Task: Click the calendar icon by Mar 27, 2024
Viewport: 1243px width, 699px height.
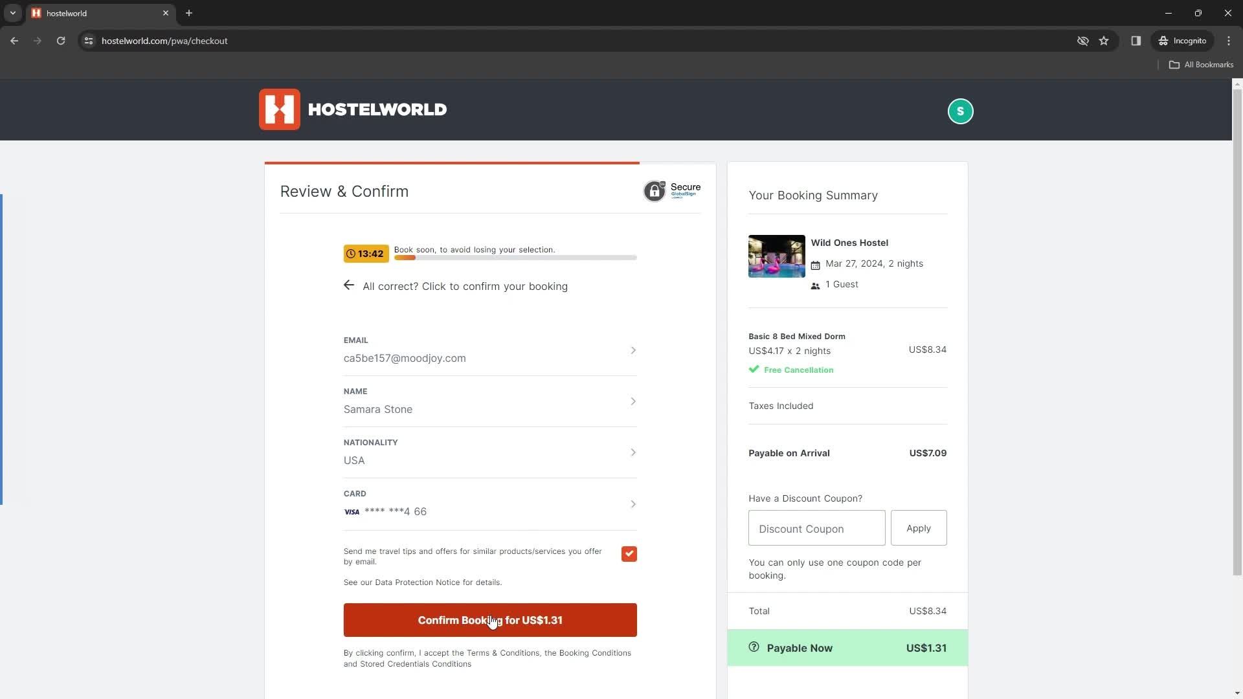Action: [815, 265]
